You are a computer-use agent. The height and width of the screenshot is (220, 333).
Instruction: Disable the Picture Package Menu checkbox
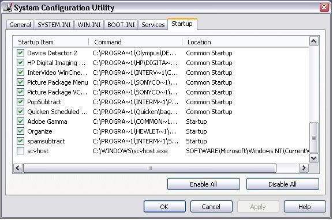click(x=20, y=82)
